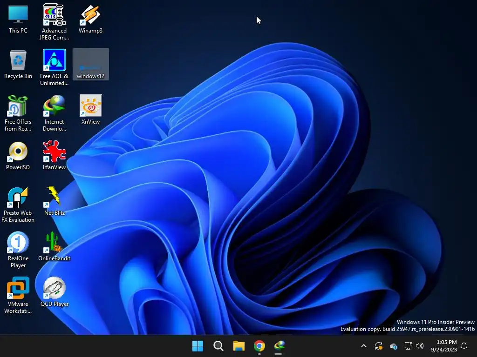Select the This PC desktop icon
The height and width of the screenshot is (357, 477).
(18, 19)
